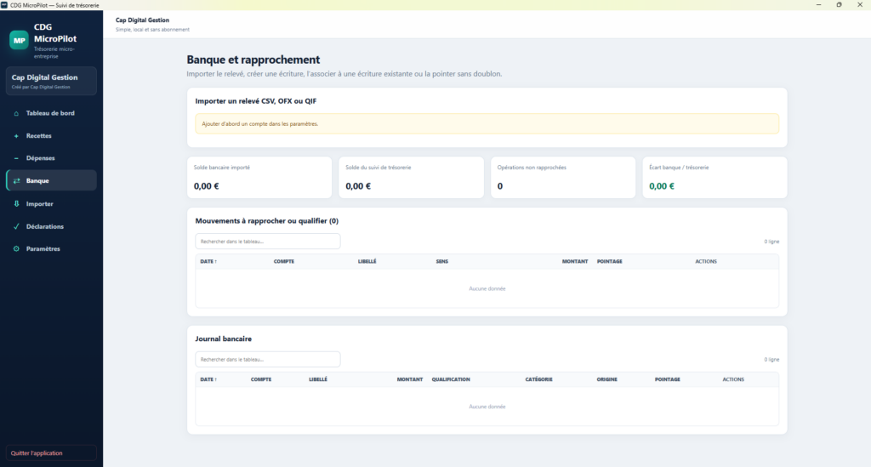The width and height of the screenshot is (871, 467).
Task: Click the MONTANT header in Mouvements table
Action: (x=575, y=261)
